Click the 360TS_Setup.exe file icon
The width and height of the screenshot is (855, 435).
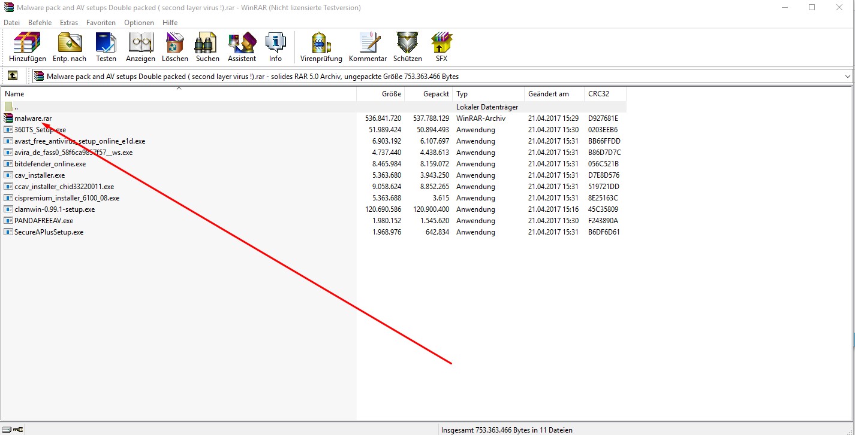[8, 130]
